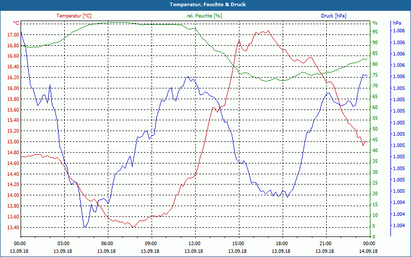
Task: Click temperature axis value "14,20"
Action: click(x=14, y=185)
